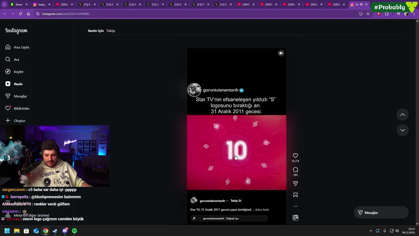The width and height of the screenshot is (419, 236).
Task: Go to next reel with down chevron
Action: tap(403, 130)
